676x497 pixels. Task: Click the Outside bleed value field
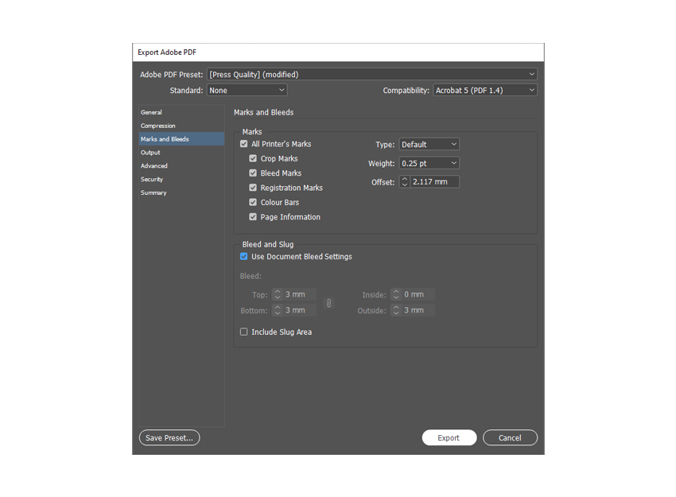[418, 310]
